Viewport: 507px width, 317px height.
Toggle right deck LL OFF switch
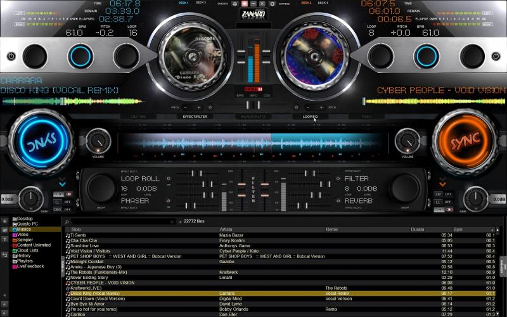443,202
